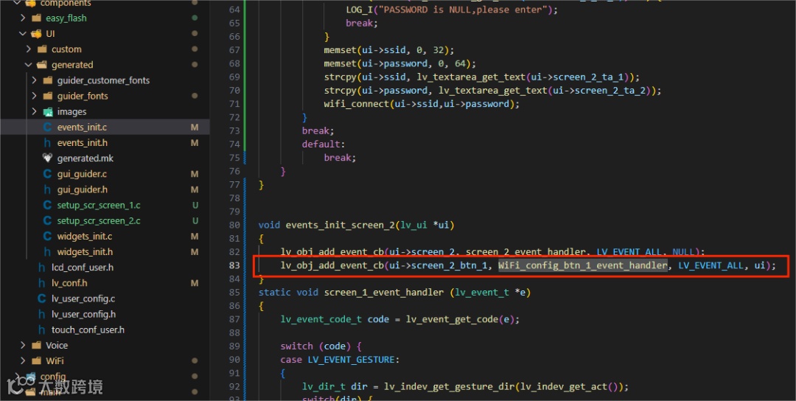Open events_init.h file
Image resolution: width=796 pixels, height=401 pixels.
pos(83,142)
